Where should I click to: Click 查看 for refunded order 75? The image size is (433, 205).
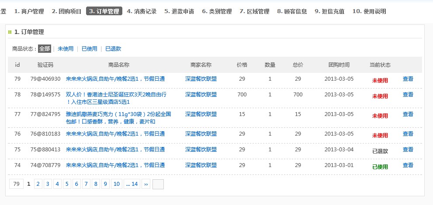pyautogui.click(x=408, y=149)
